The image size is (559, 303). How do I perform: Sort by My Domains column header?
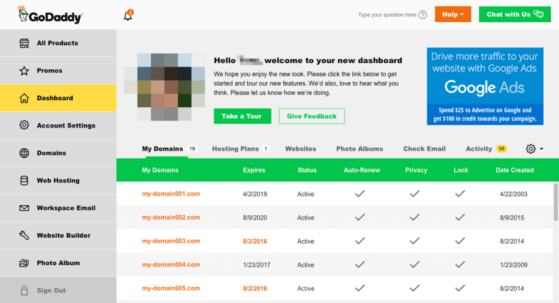(160, 170)
